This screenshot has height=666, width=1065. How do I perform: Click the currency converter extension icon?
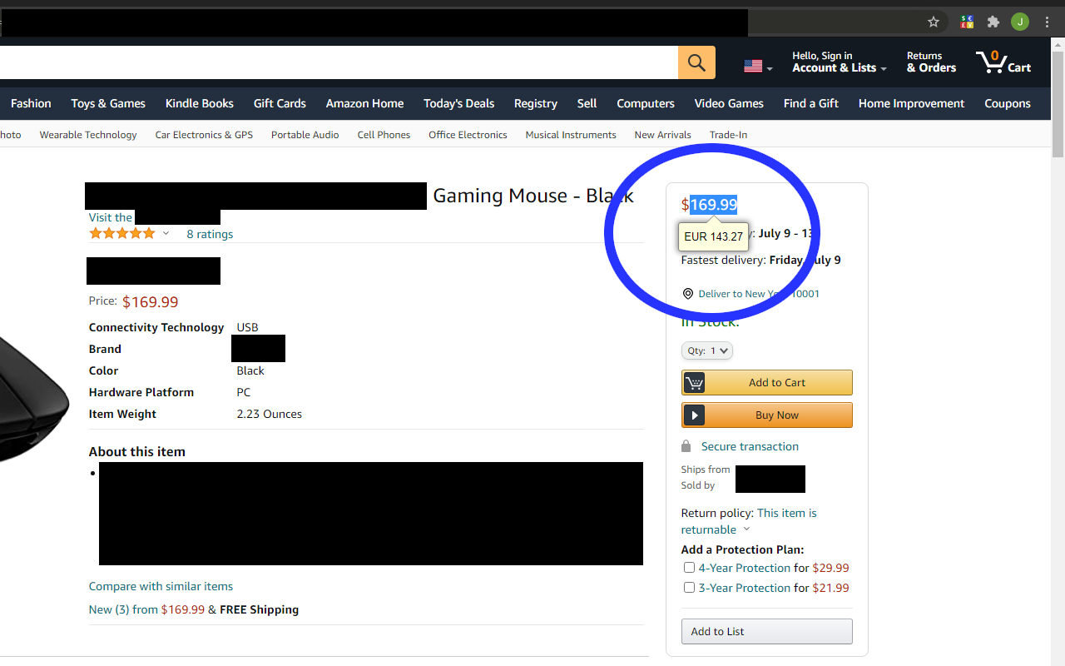(x=966, y=22)
